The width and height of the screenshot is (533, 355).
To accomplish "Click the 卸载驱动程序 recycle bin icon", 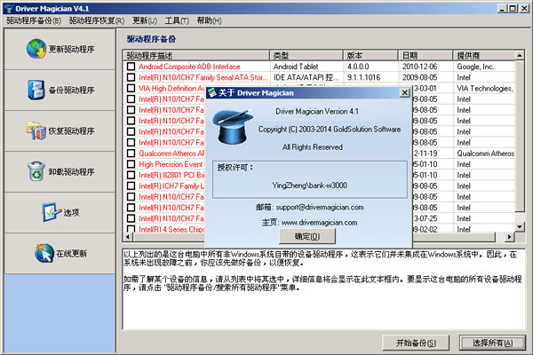I will click(x=36, y=171).
